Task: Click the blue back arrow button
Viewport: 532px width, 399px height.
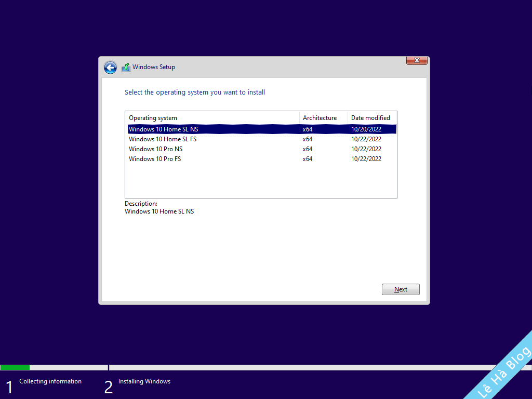Action: point(110,68)
